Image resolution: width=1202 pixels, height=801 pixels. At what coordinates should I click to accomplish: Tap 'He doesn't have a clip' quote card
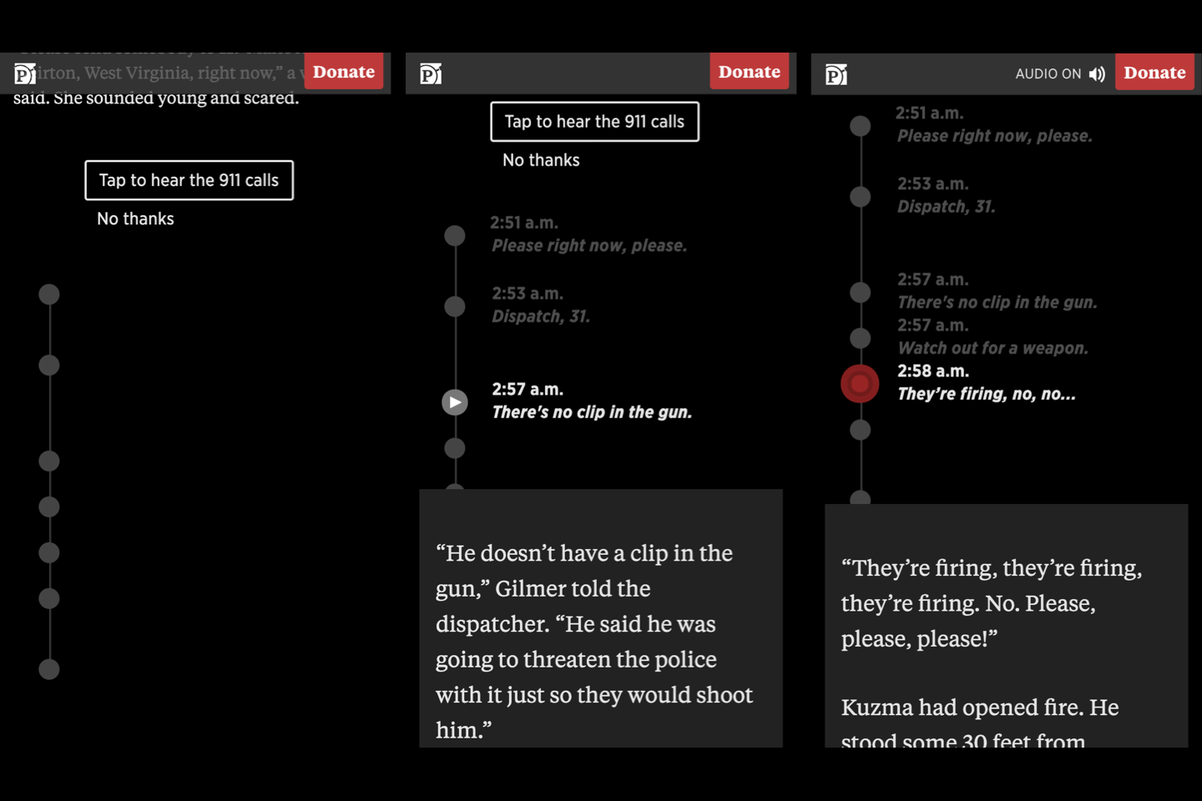(x=601, y=618)
